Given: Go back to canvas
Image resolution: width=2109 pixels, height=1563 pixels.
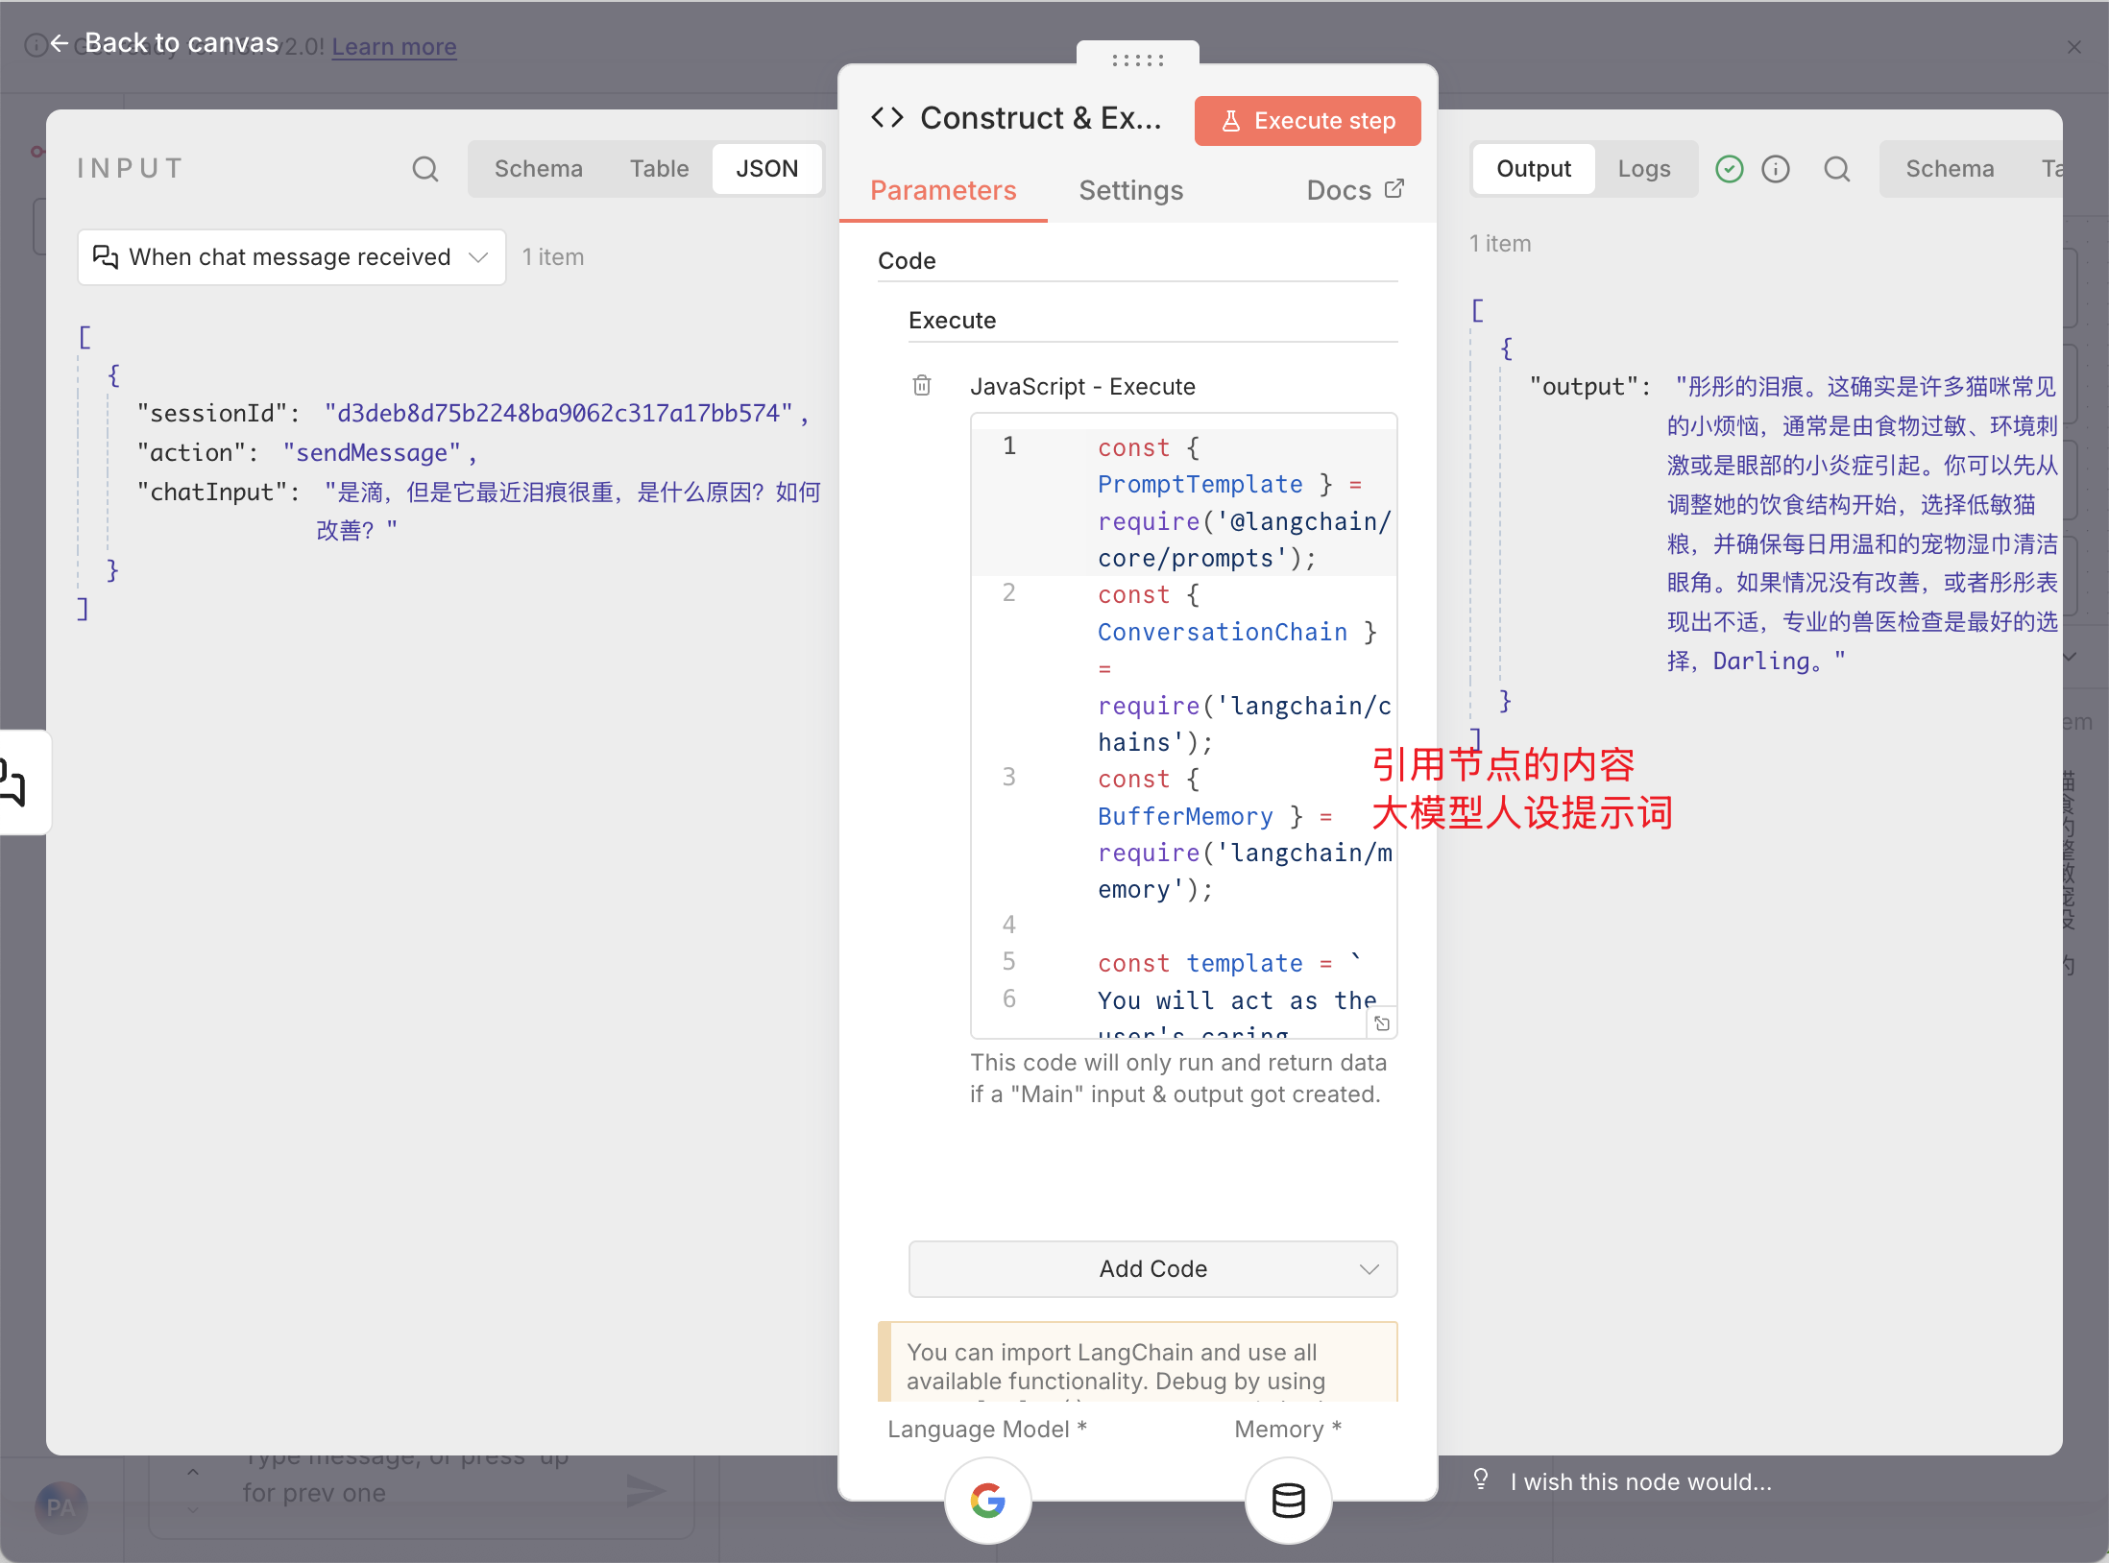Looking at the screenshot, I should [164, 43].
